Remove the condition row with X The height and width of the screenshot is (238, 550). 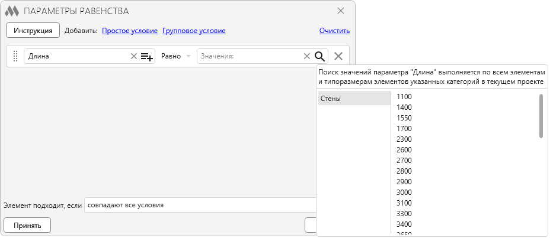click(x=338, y=56)
